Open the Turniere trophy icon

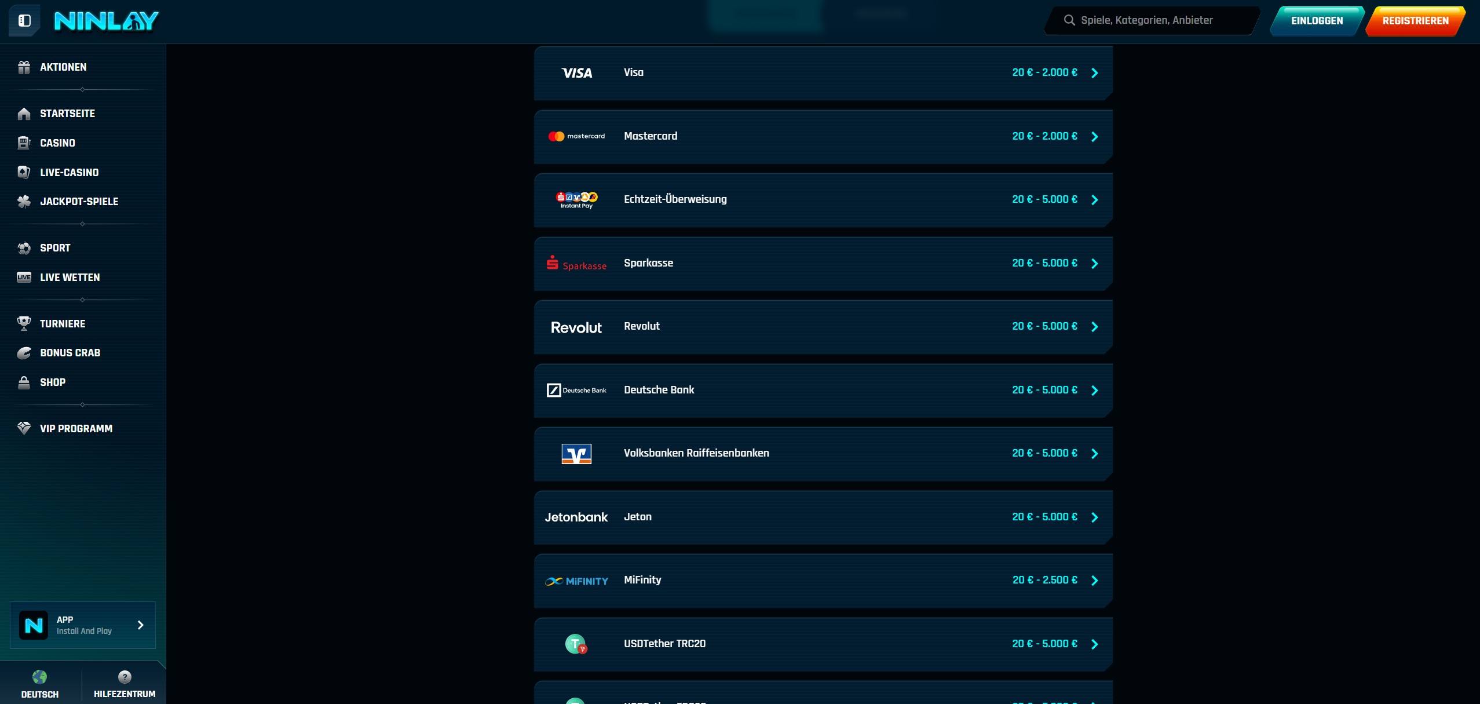click(x=24, y=324)
